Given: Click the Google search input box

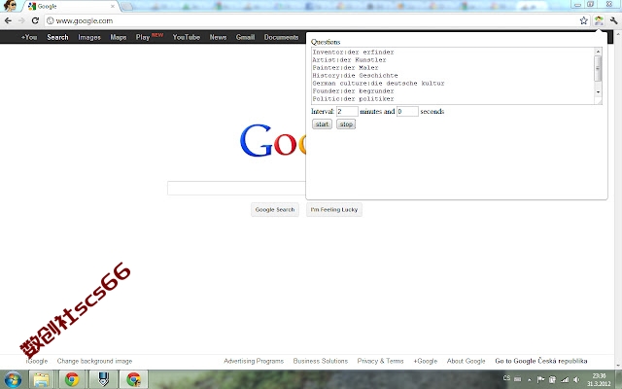Looking at the screenshot, I should click(236, 188).
